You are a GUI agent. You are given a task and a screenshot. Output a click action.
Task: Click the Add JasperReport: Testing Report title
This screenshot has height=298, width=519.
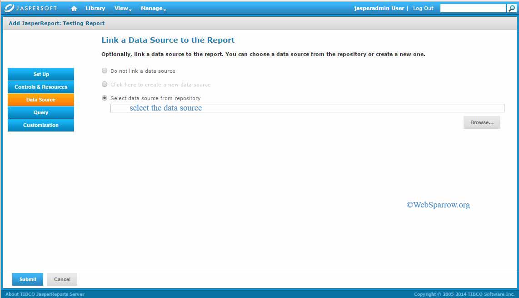pyautogui.click(x=57, y=23)
